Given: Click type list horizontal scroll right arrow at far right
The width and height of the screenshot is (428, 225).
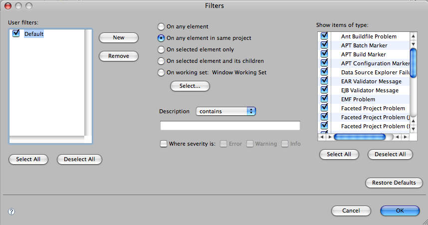Looking at the screenshot, I should (x=406, y=137).
